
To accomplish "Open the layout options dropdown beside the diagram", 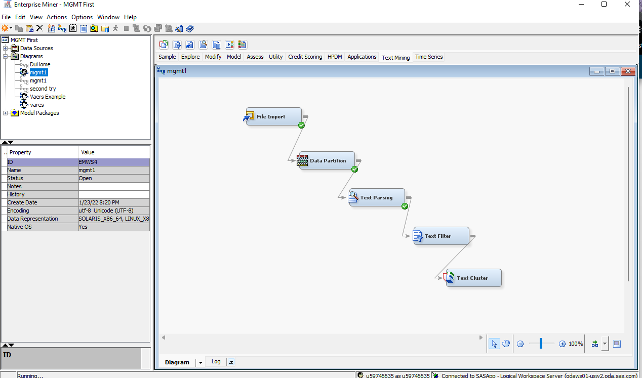I will [x=604, y=344].
